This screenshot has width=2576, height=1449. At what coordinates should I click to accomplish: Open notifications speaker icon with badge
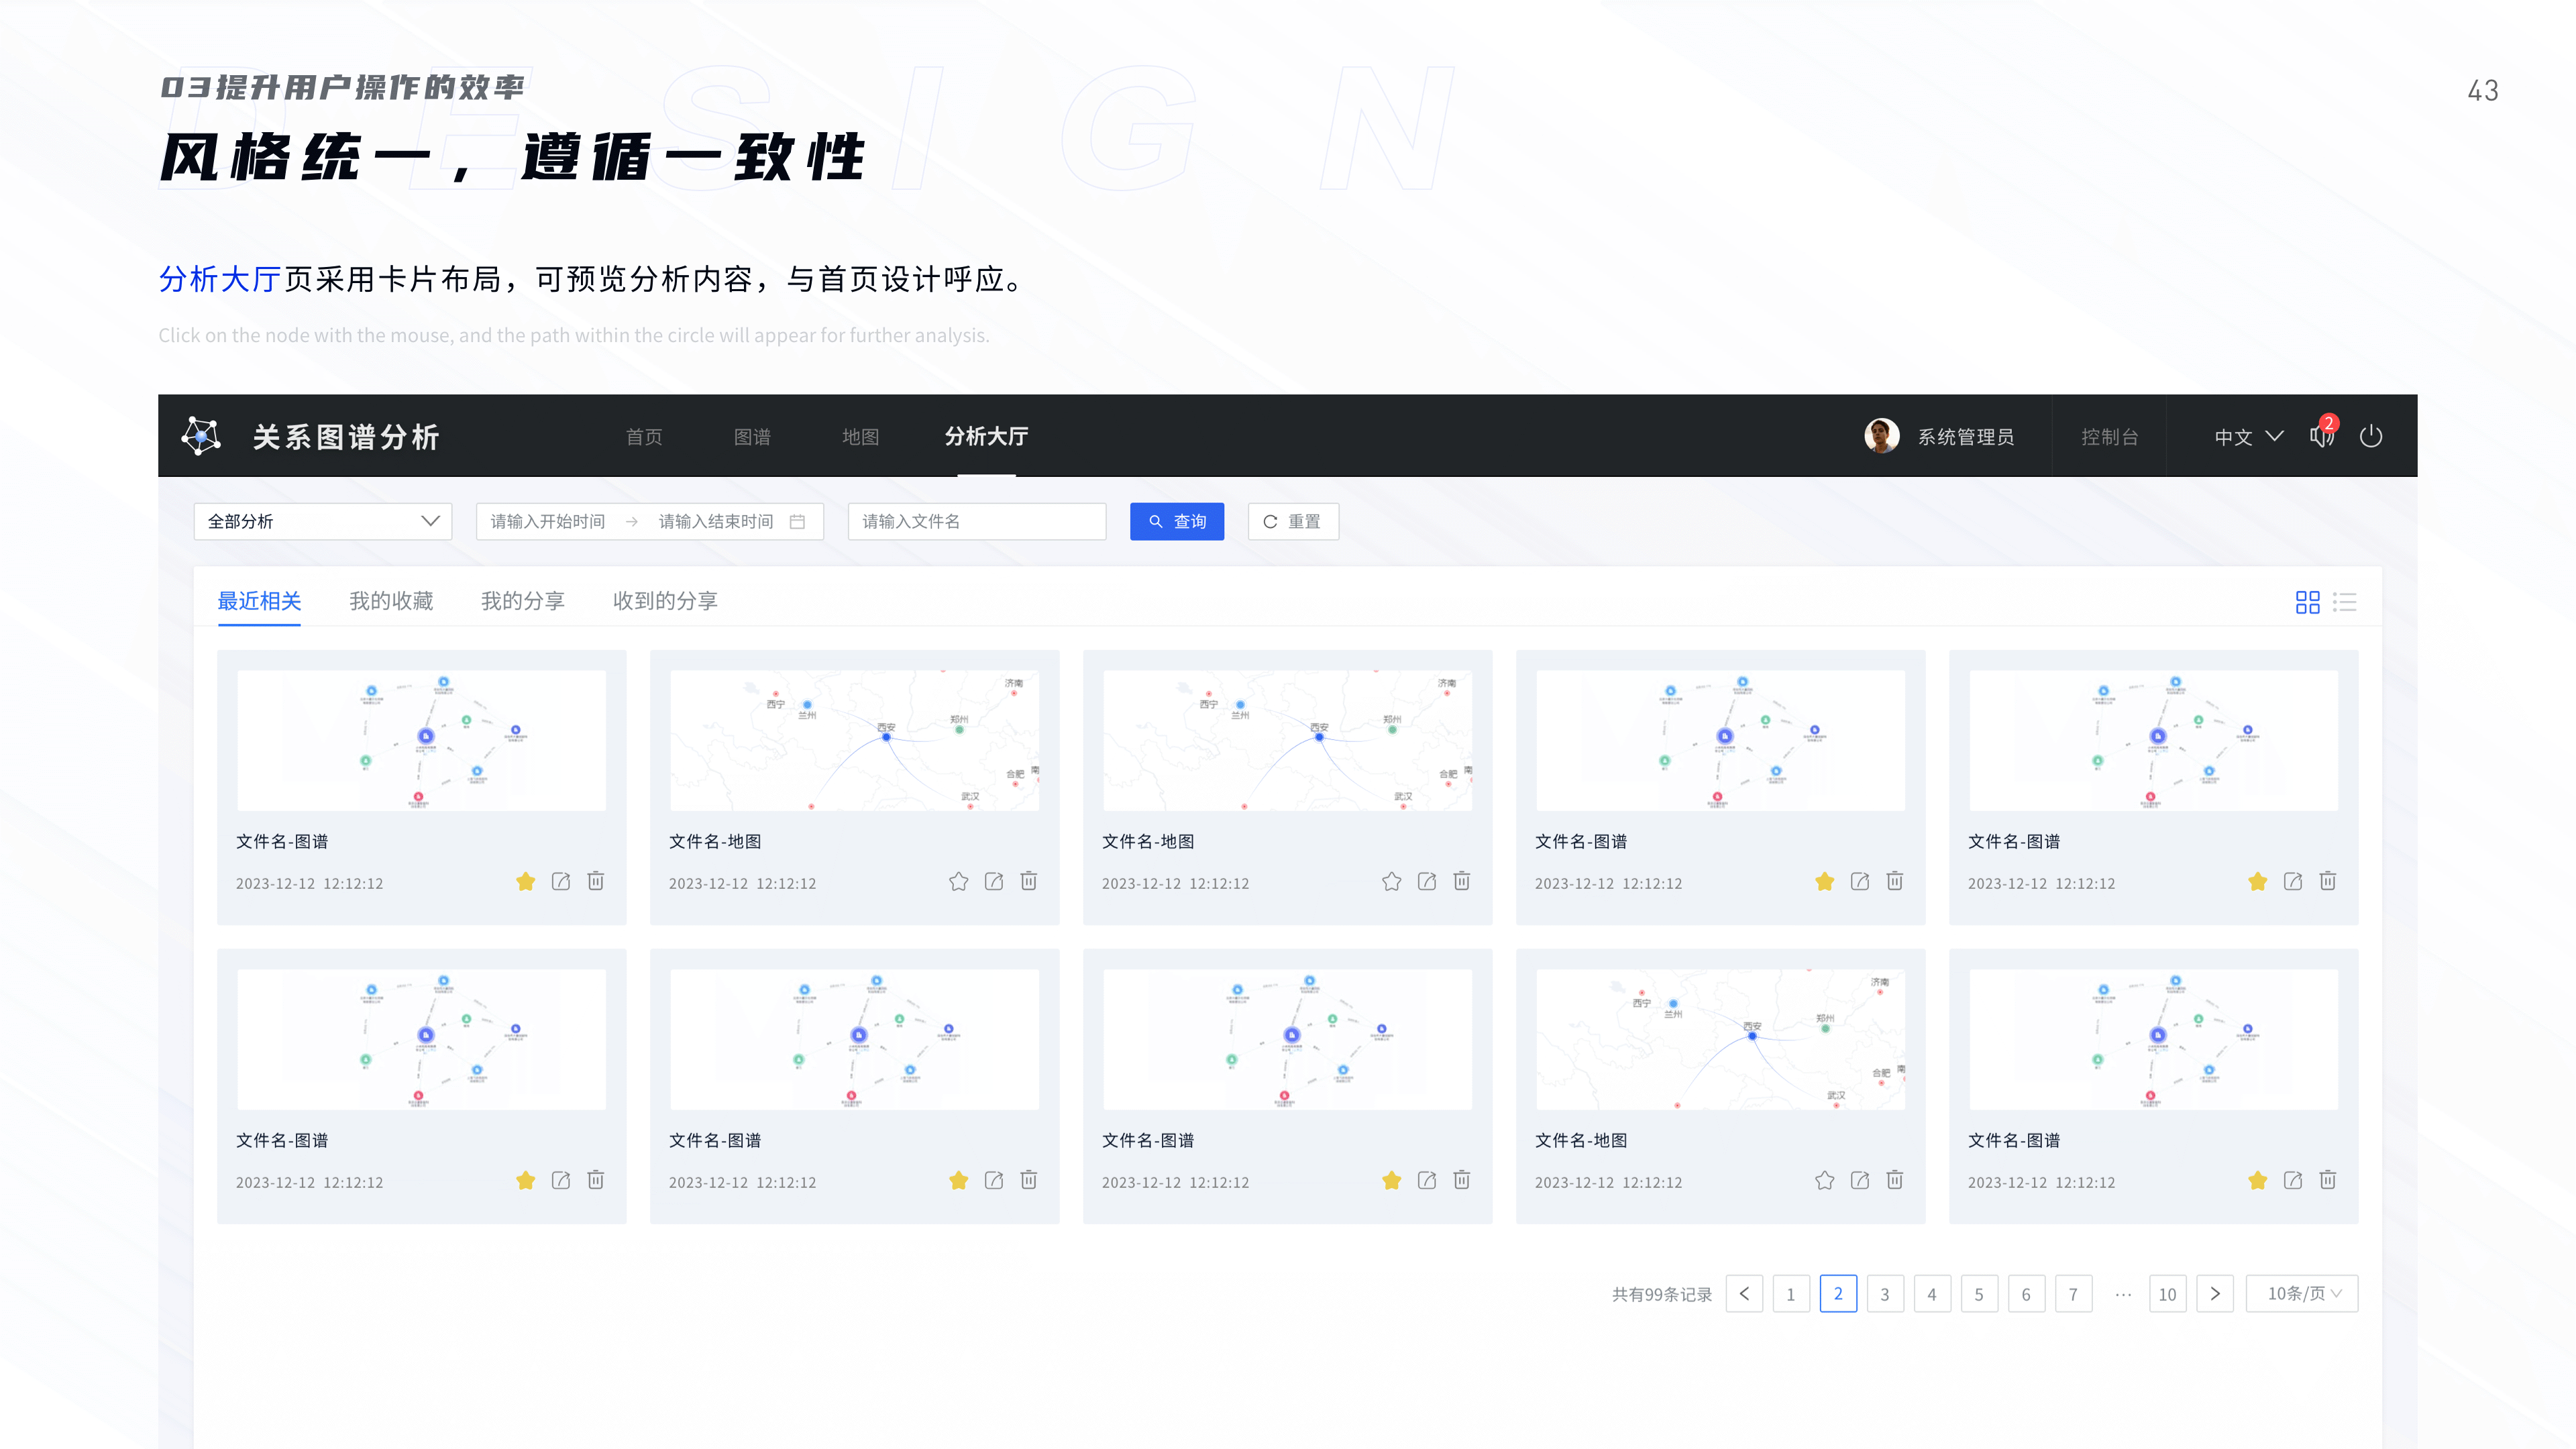pos(2320,437)
